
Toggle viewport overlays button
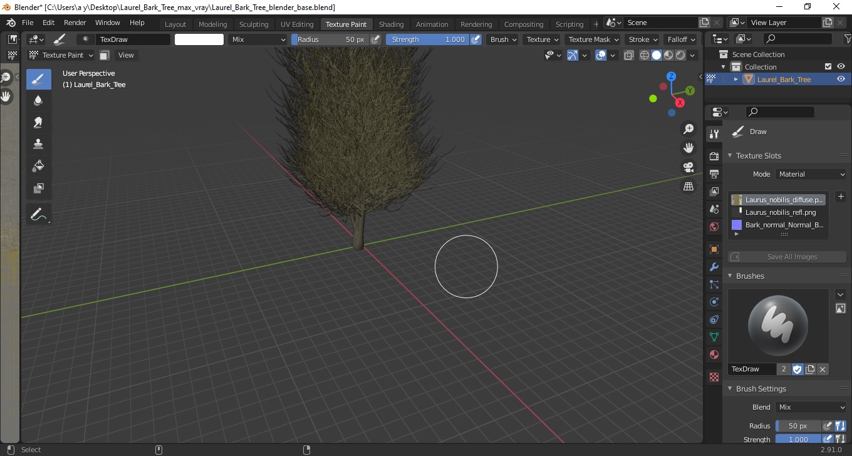[601, 55]
